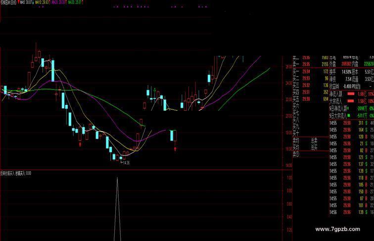Select the tick trade with volume 120

352,137
